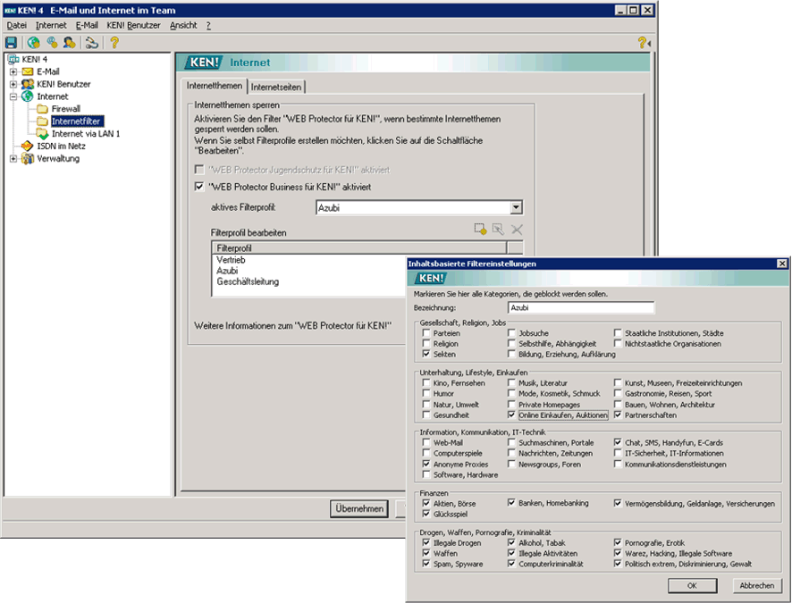Check the Computerspiele checkbox
Viewport: 792px width, 603px height.
point(426,453)
